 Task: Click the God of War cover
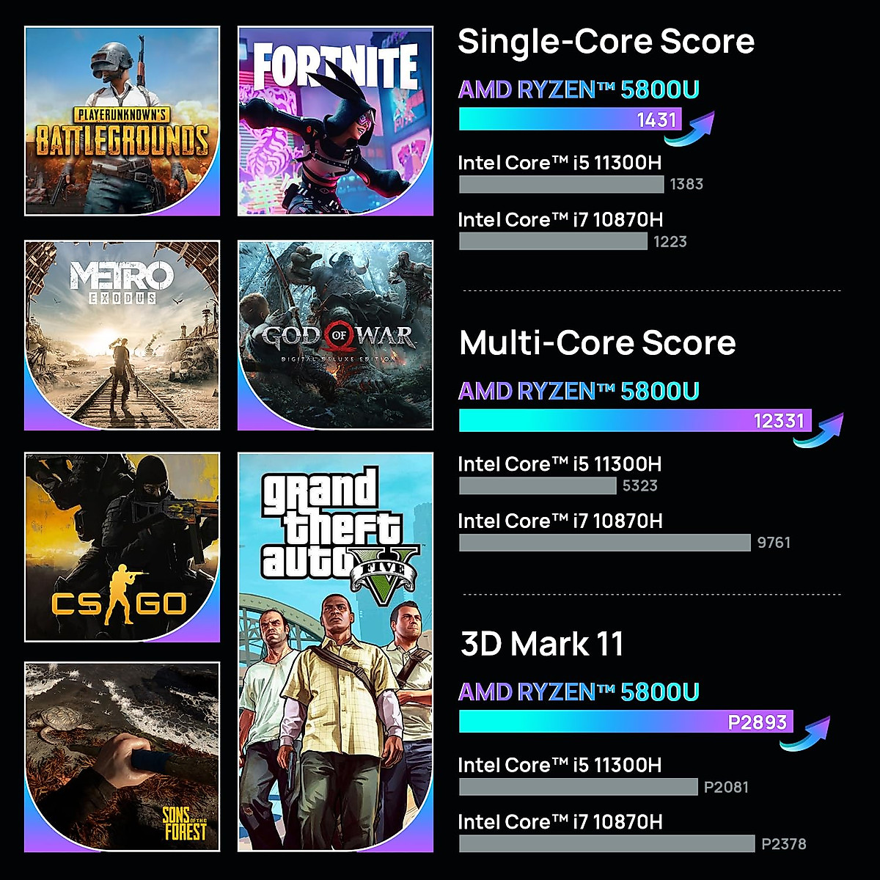[x=335, y=335]
